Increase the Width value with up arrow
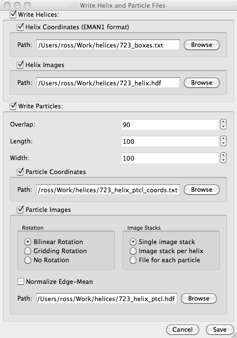Viewport: 237px width, 338px height. tap(223, 155)
